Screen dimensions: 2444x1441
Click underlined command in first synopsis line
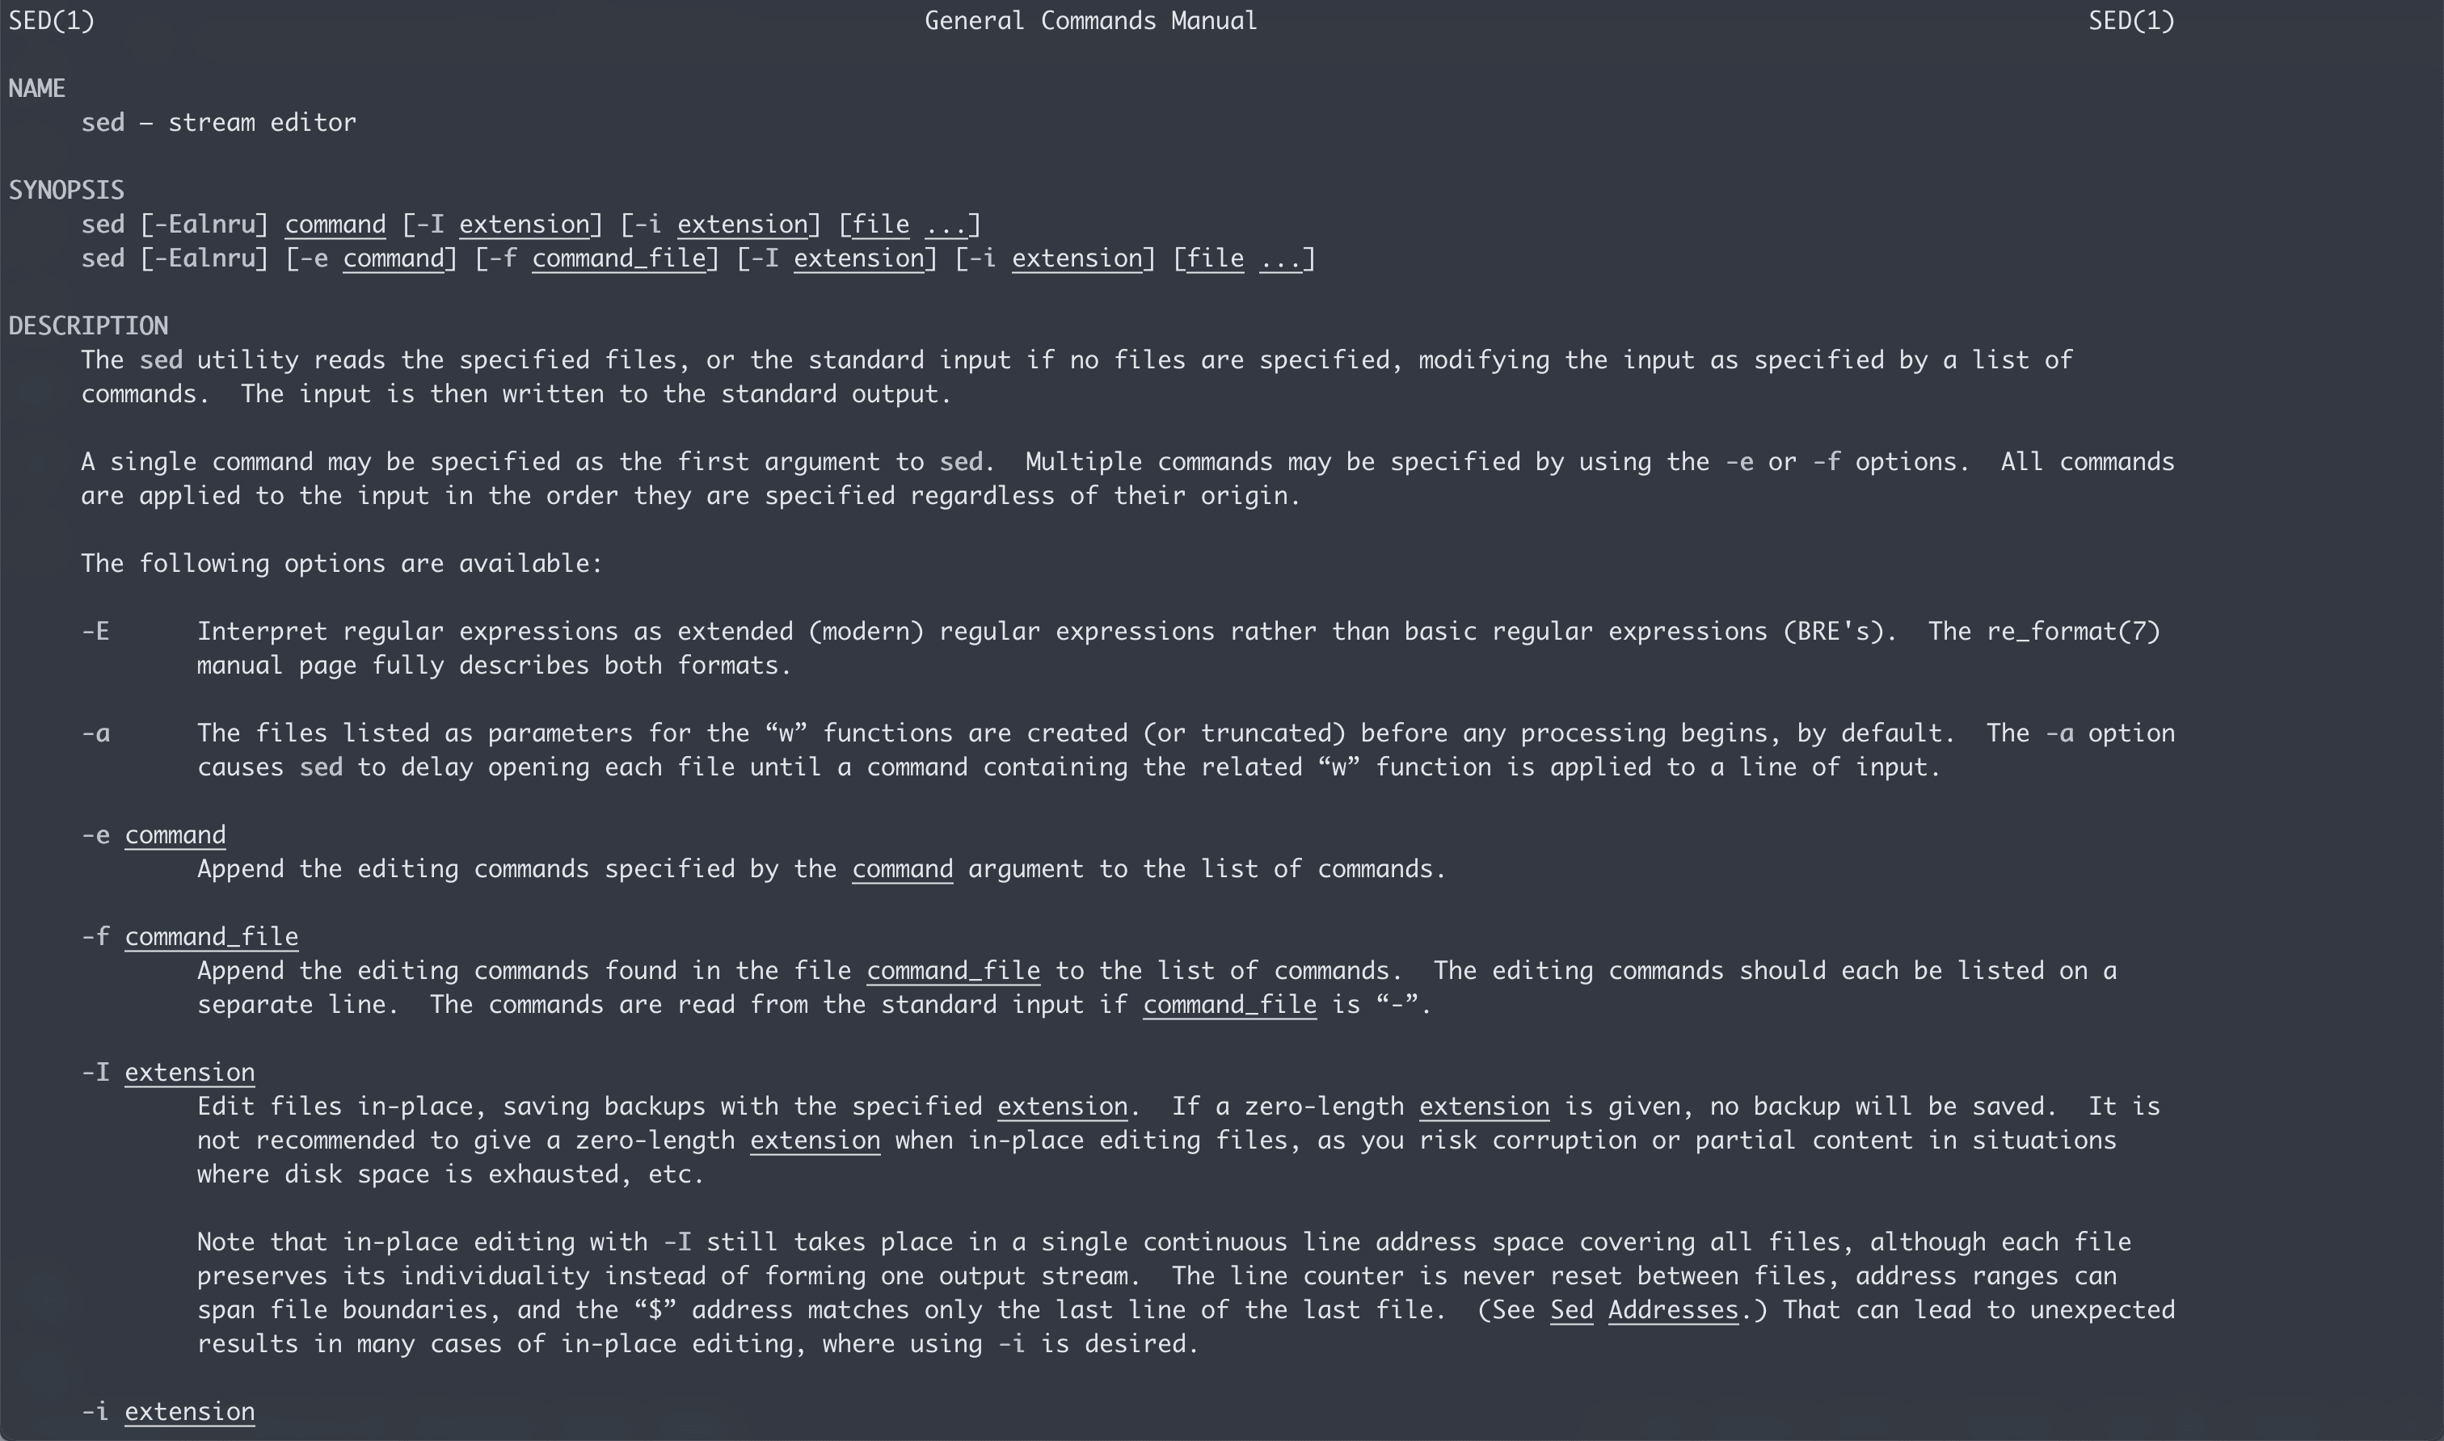[x=335, y=225]
